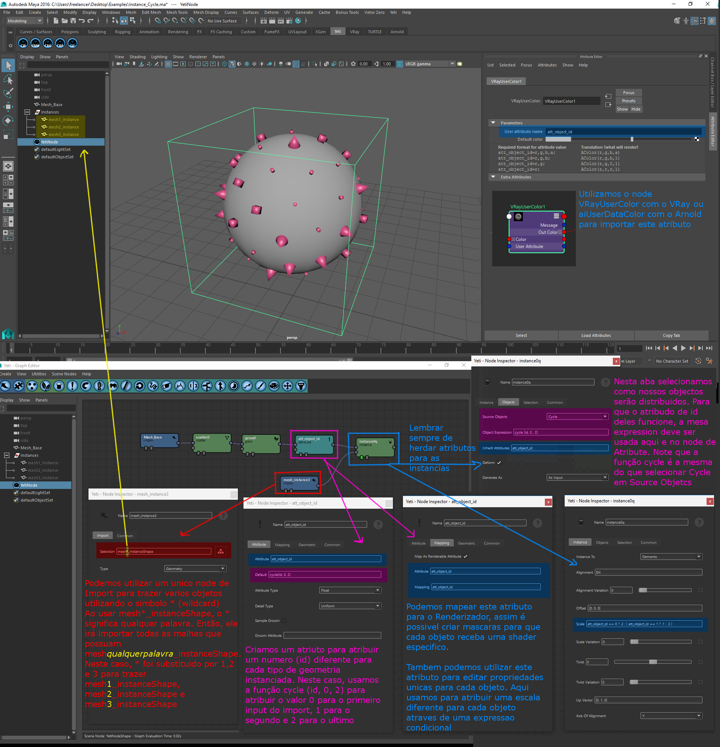
Task: Click the CRM icon on Yeti shelf
Action: coord(35,43)
